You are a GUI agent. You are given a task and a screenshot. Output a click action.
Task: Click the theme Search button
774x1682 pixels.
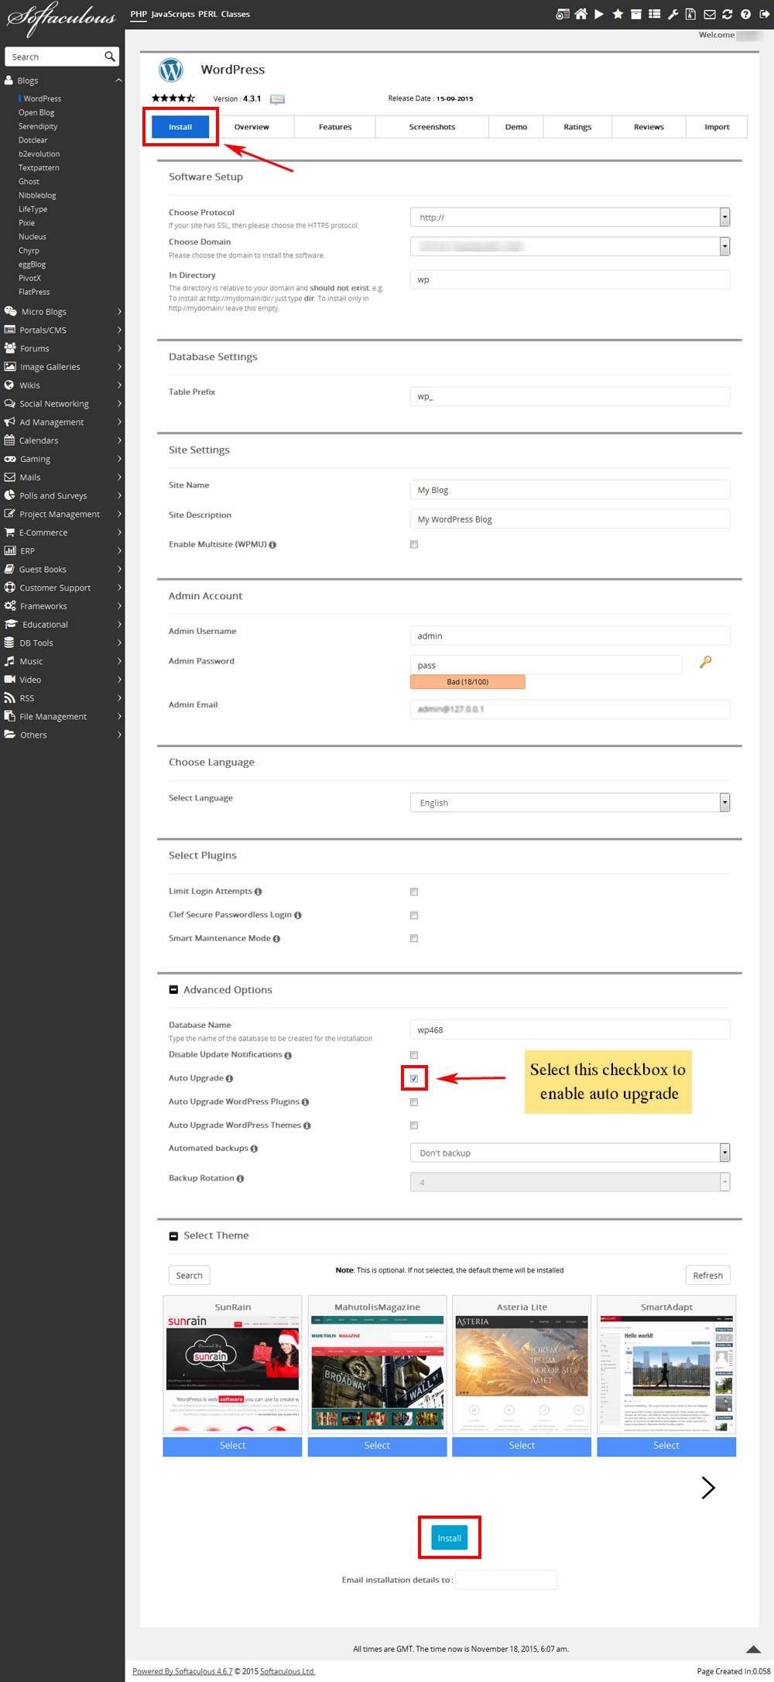pyautogui.click(x=189, y=1276)
